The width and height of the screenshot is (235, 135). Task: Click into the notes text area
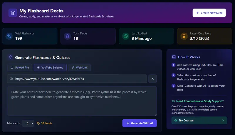82,101
